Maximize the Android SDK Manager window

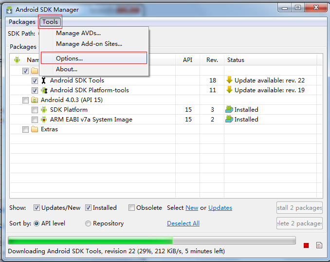pyautogui.click(x=298, y=8)
